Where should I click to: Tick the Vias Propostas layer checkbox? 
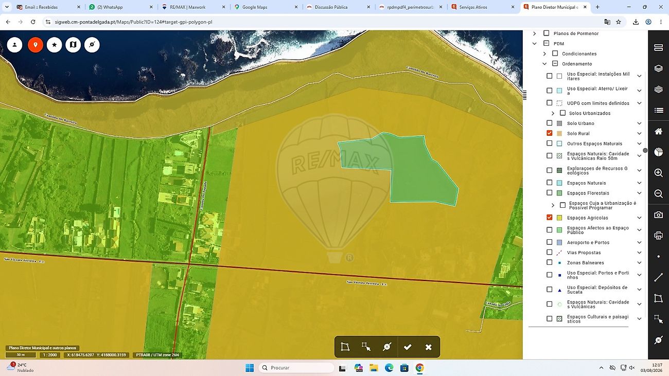click(x=550, y=253)
